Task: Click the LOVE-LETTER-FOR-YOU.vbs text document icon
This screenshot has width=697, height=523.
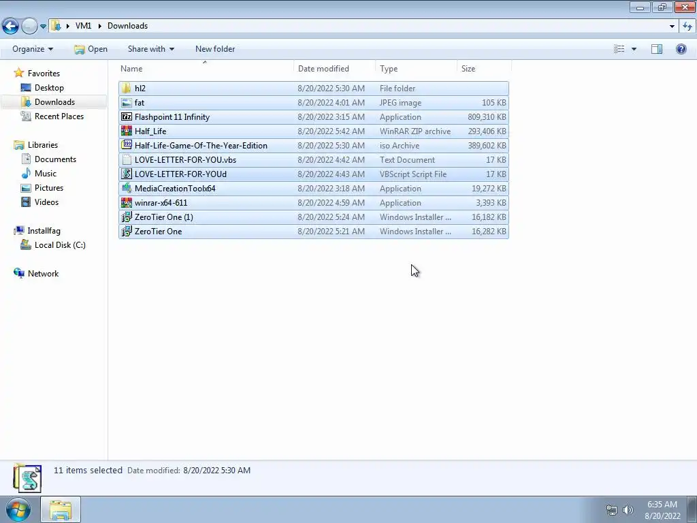Action: (127, 159)
